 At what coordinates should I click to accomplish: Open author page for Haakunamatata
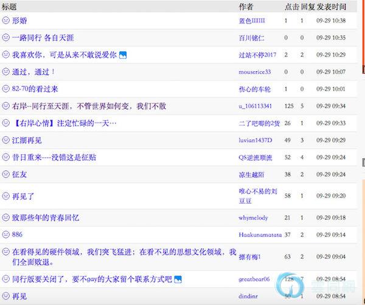260,235
